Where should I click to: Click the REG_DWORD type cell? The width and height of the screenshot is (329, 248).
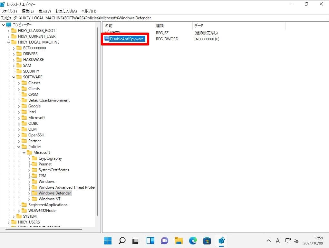(x=167, y=39)
